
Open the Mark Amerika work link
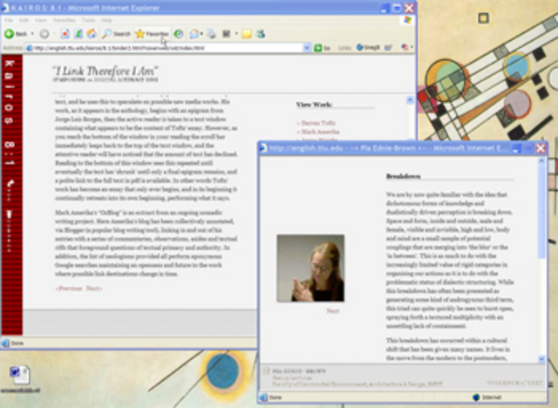[x=318, y=132]
